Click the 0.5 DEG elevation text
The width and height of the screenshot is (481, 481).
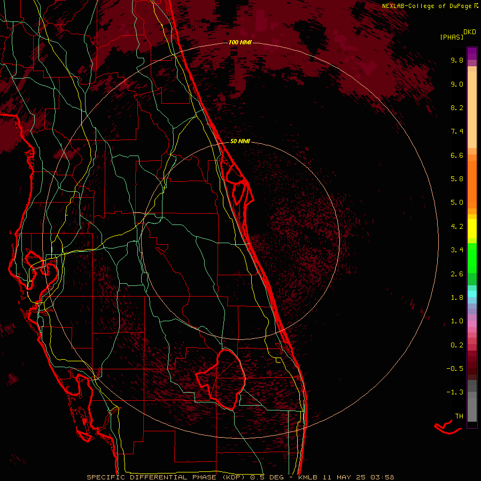click(266, 477)
